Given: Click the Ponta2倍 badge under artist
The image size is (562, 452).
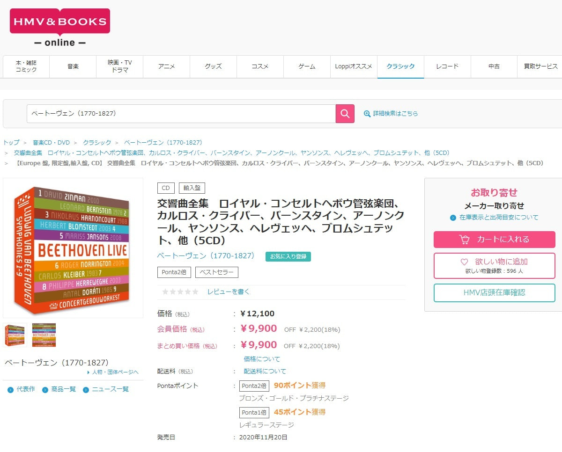Looking at the screenshot, I should click(x=174, y=272).
